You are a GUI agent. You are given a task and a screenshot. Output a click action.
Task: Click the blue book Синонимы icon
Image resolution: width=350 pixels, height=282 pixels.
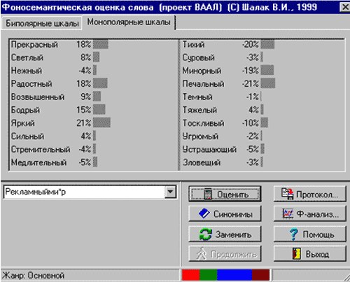point(204,213)
